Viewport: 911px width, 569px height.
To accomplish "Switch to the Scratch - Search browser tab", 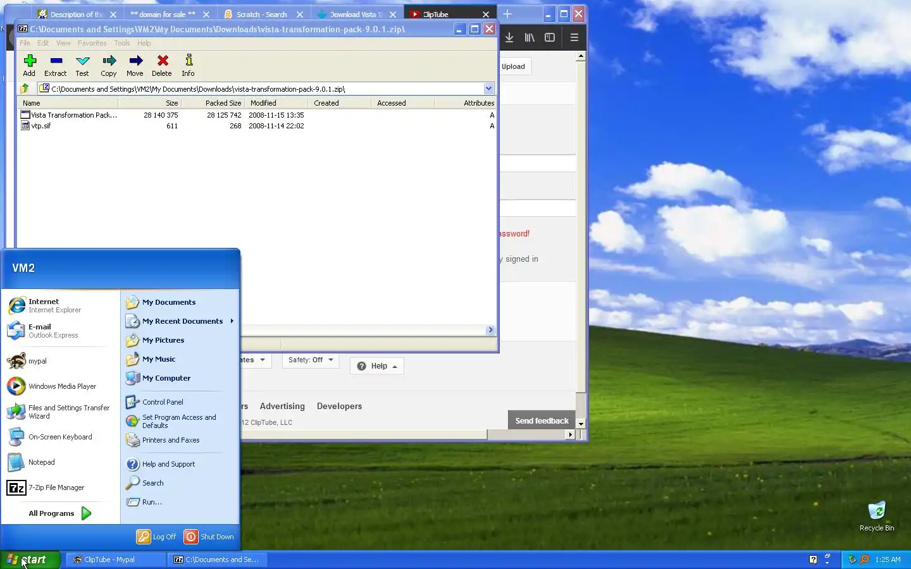I will click(x=263, y=14).
